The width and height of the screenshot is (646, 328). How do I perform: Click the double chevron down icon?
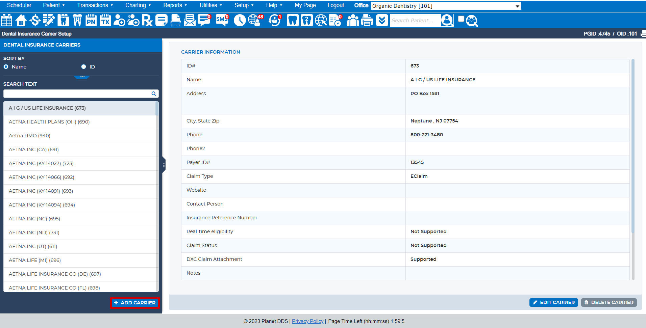[x=382, y=21]
